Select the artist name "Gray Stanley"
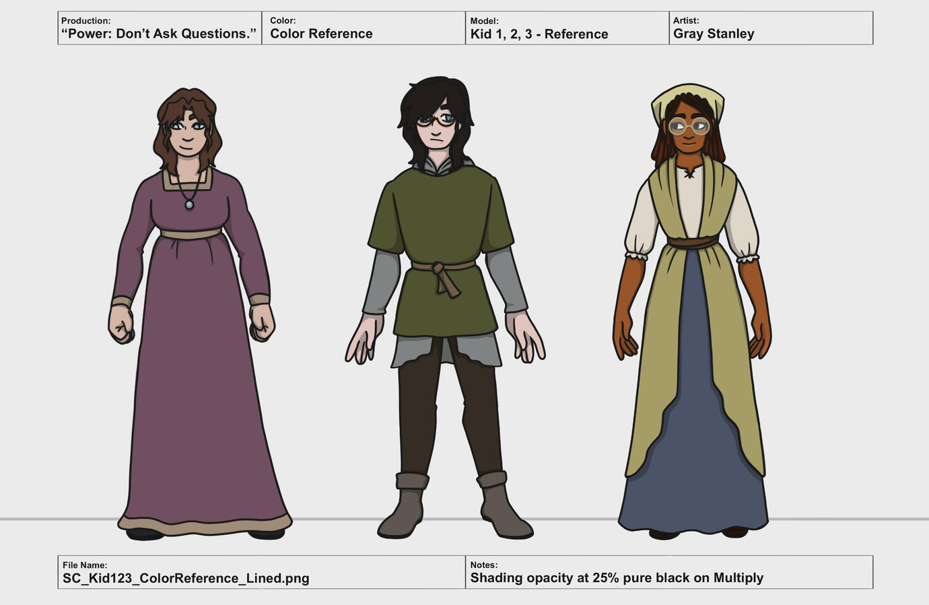This screenshot has height=605, width=929. pyautogui.click(x=714, y=34)
